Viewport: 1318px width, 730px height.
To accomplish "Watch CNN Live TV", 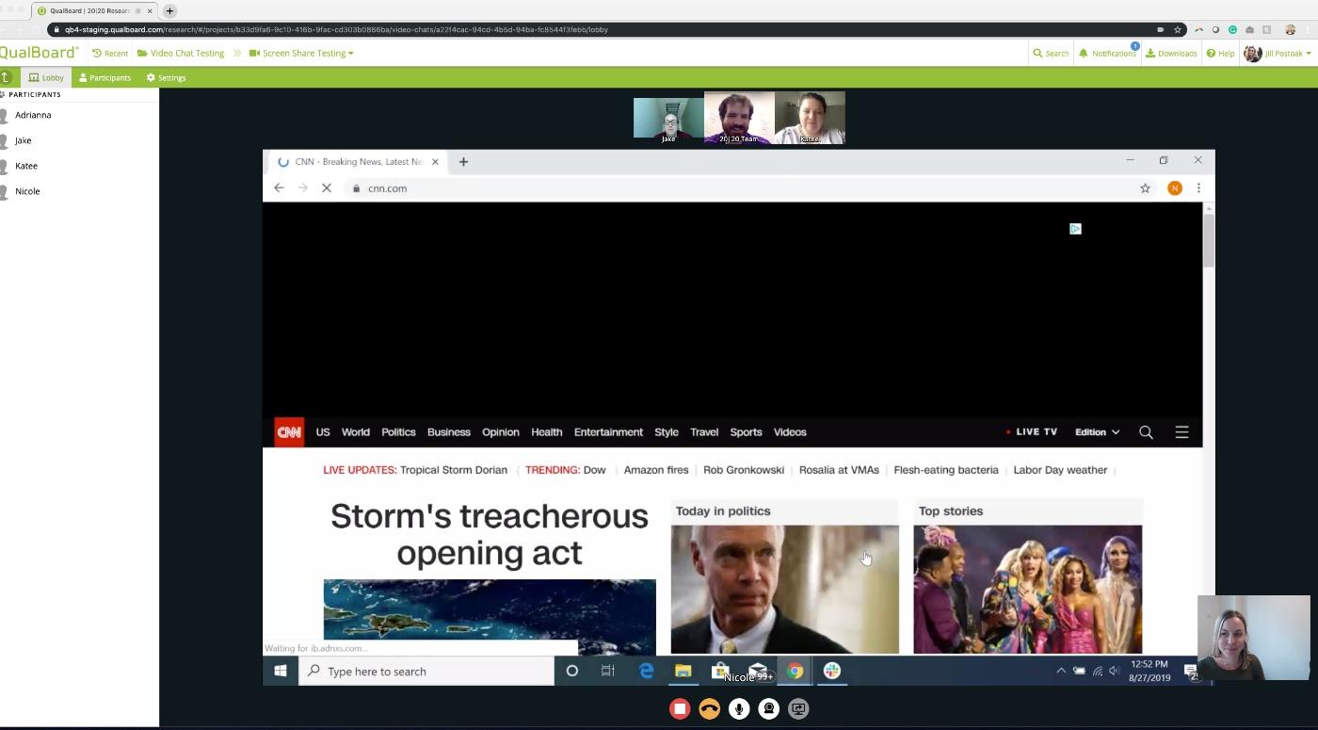I will point(1032,432).
